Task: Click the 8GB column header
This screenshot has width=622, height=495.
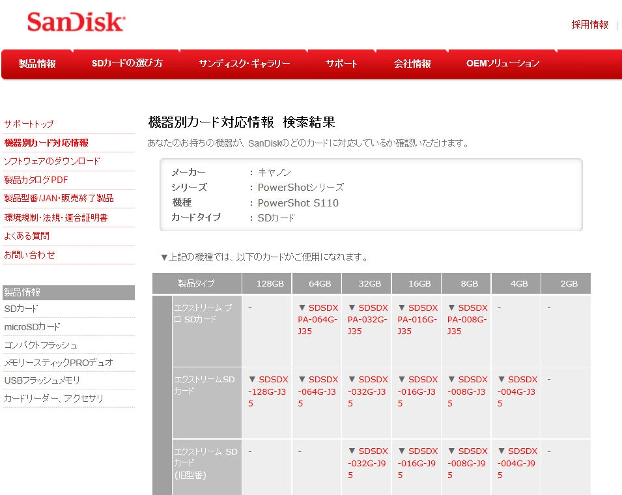Action: [466, 283]
